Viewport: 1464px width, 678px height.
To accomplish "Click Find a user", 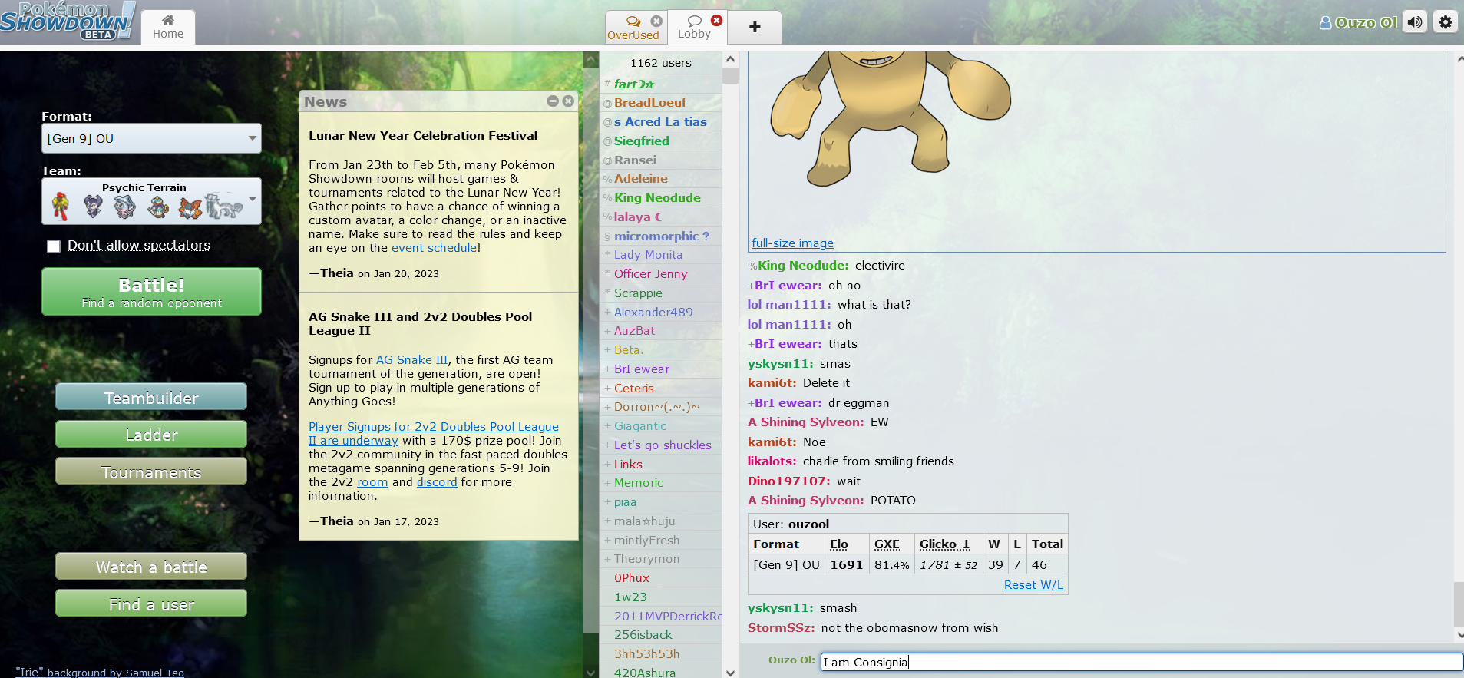I will click(151, 604).
